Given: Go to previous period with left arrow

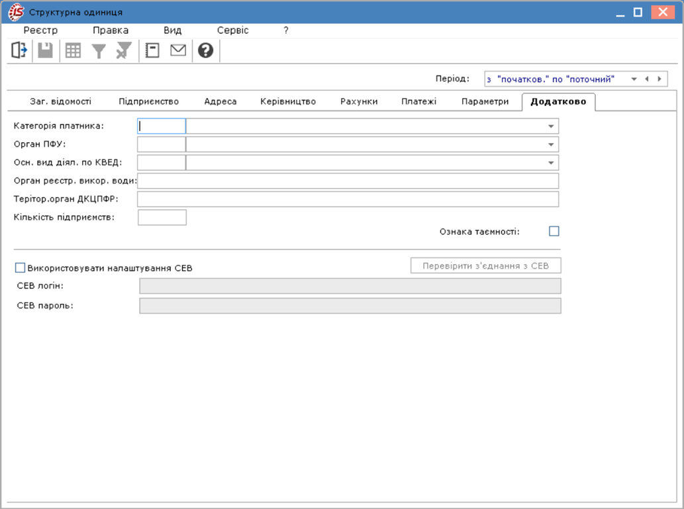Looking at the screenshot, I should click(x=647, y=79).
